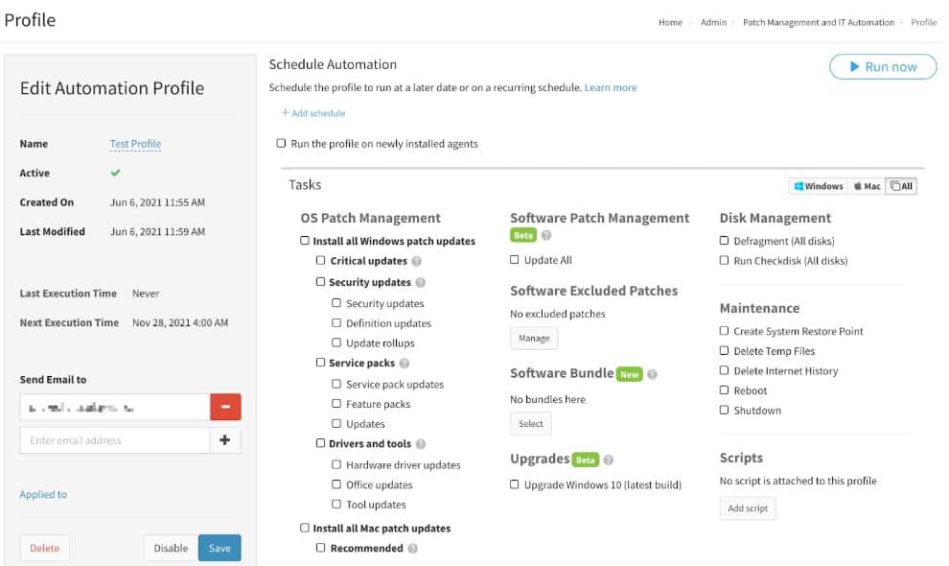The image size is (949, 566).
Task: Go to Admin breadcrumb
Action: (713, 22)
